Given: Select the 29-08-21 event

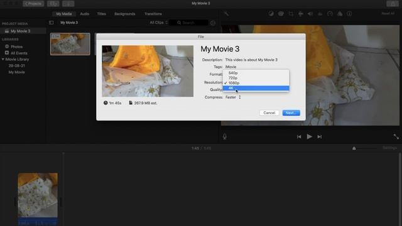Looking at the screenshot, I should coord(17,66).
